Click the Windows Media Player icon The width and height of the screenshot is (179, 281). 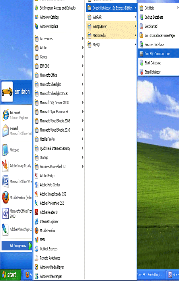click(x=37, y=267)
